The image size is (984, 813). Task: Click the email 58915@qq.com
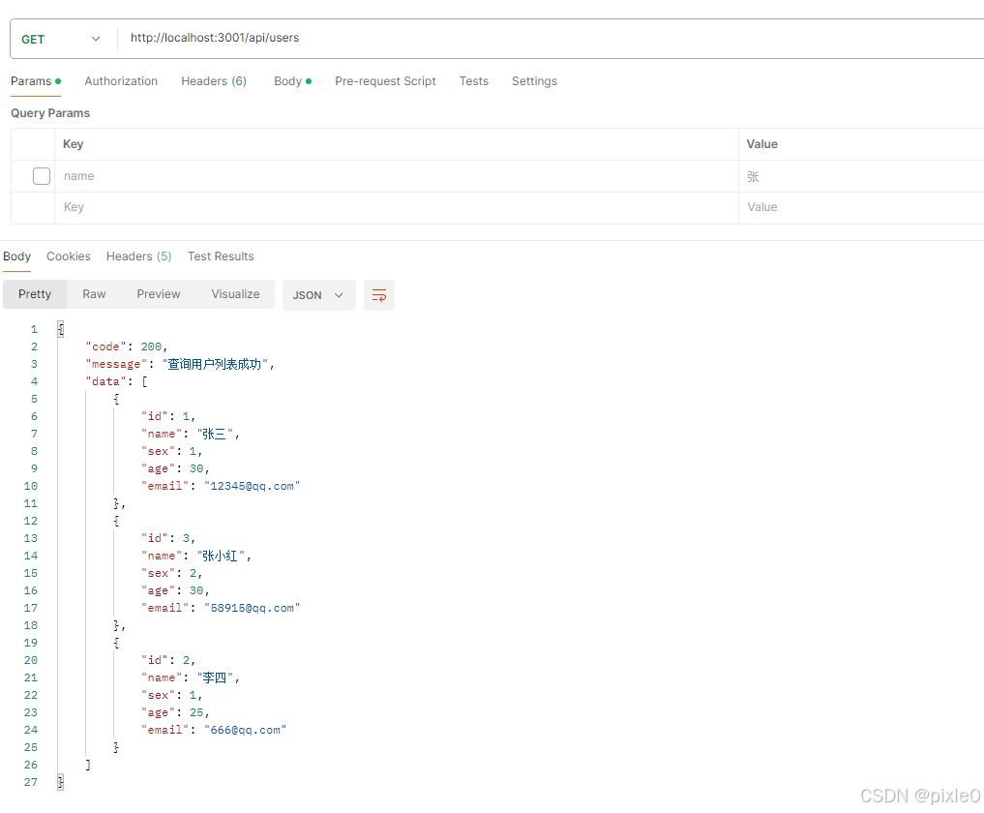[x=253, y=608]
